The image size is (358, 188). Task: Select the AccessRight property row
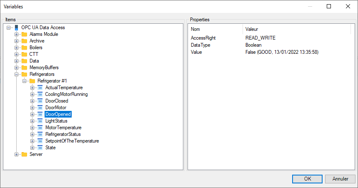pyautogui.click(x=204, y=38)
